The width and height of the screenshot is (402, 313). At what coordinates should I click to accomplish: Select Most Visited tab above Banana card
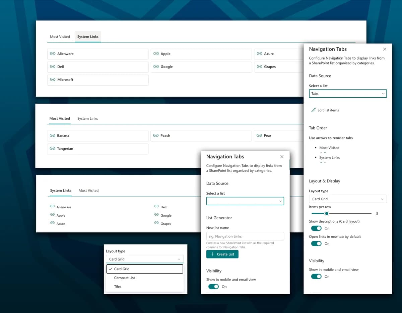[60, 118]
